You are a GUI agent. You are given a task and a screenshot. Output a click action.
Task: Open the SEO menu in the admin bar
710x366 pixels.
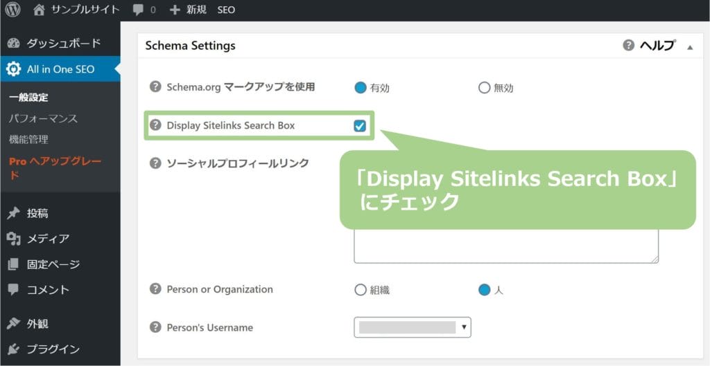tap(226, 10)
